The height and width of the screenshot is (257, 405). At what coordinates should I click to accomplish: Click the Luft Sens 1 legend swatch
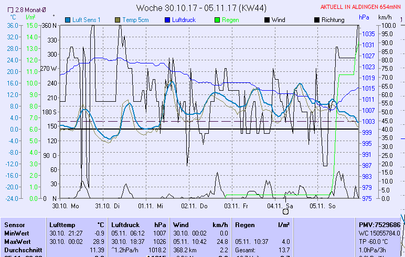[68, 20]
